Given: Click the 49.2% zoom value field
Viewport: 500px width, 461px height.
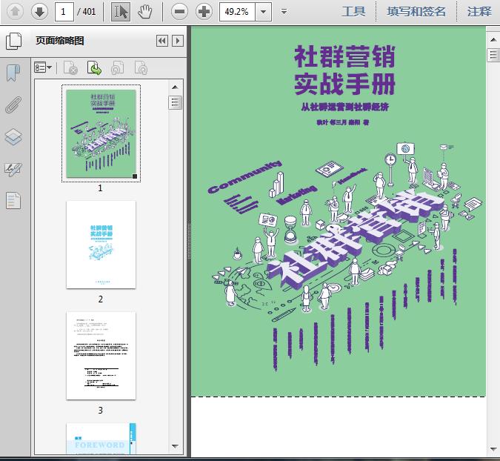Looking at the screenshot, I should (237, 12).
